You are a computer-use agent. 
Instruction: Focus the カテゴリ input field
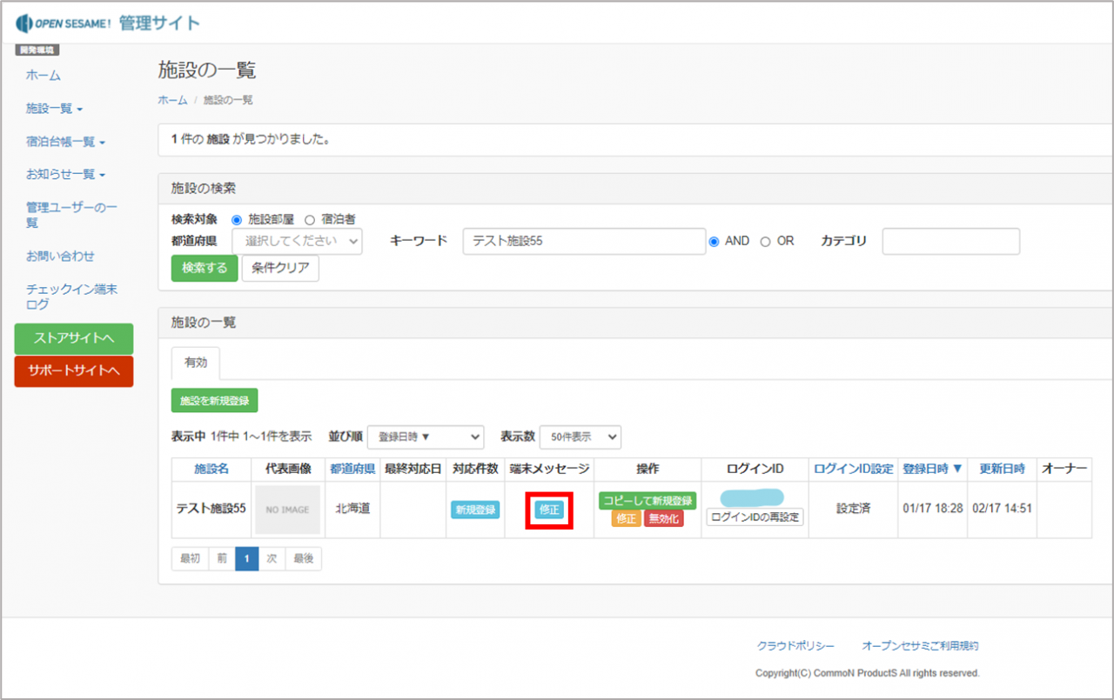[x=950, y=241]
